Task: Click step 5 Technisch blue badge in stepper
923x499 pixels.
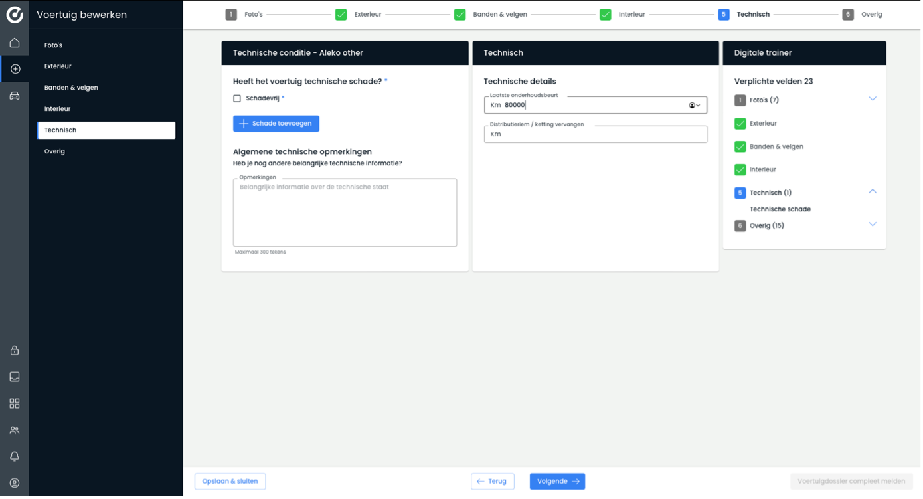Action: 724,15
